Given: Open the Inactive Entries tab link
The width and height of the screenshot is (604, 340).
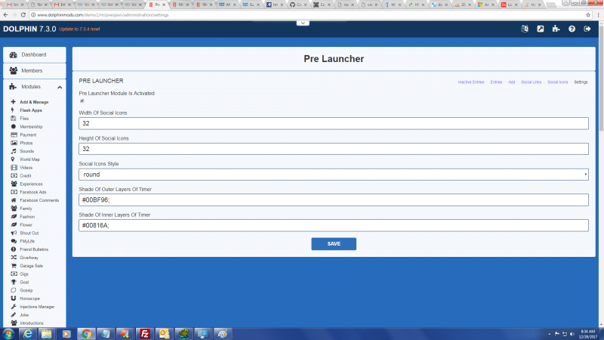Looking at the screenshot, I should point(470,82).
